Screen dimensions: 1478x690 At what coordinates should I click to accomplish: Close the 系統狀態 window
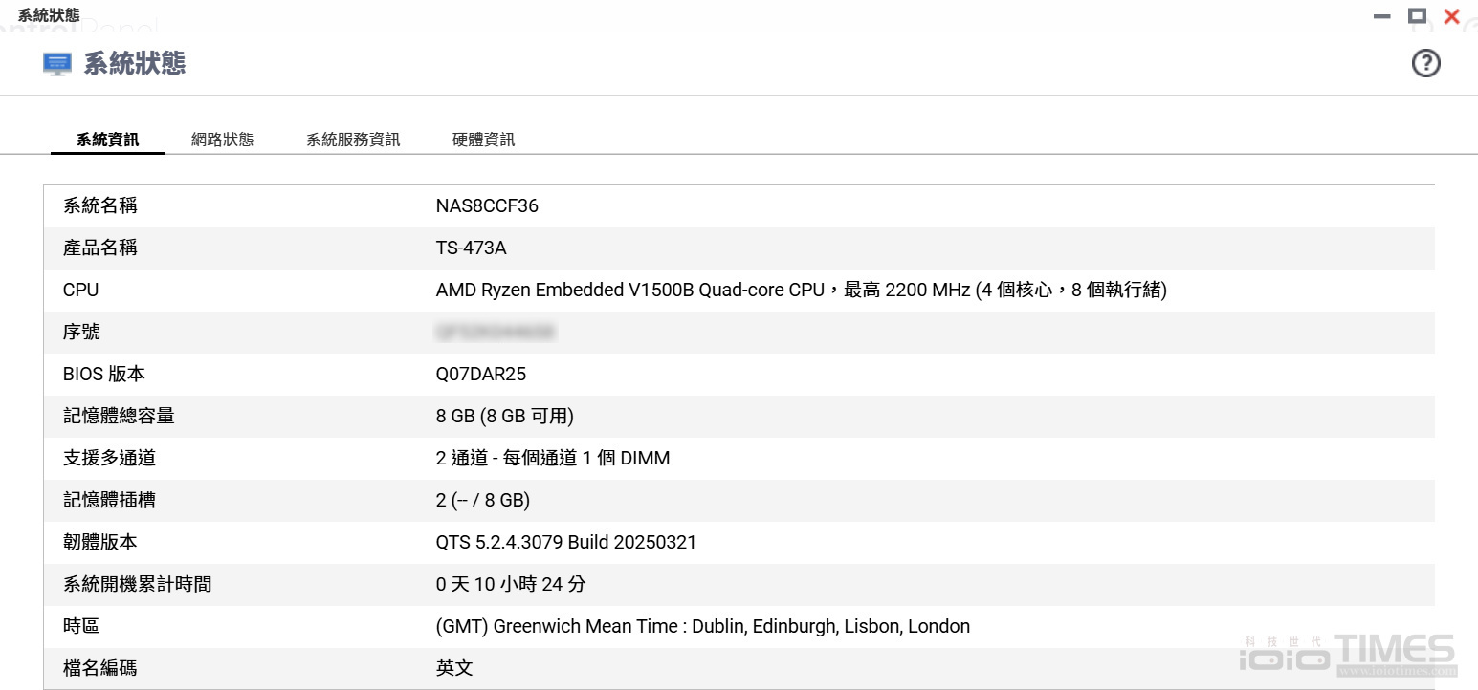pyautogui.click(x=1451, y=15)
